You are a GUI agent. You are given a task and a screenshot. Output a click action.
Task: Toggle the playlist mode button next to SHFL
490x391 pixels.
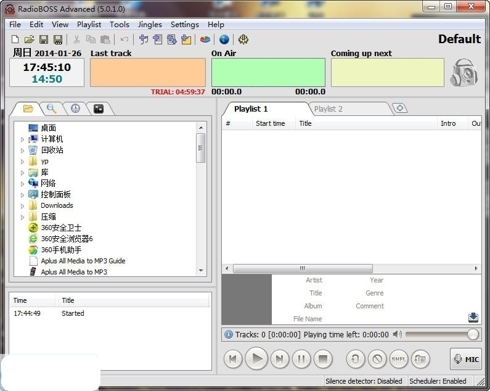(420, 359)
